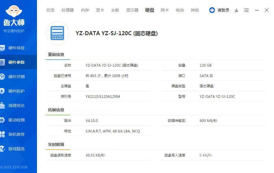Click the download arrow icon
Screen dimensions: 274x173
[x=236, y=10]
